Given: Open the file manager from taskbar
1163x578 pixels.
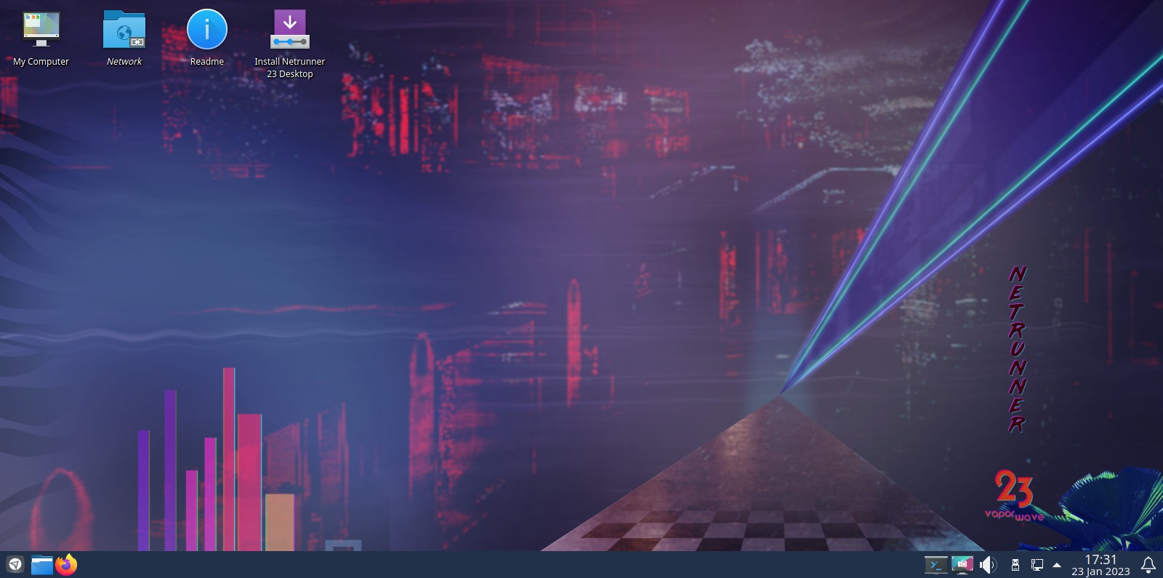Looking at the screenshot, I should point(42,565).
